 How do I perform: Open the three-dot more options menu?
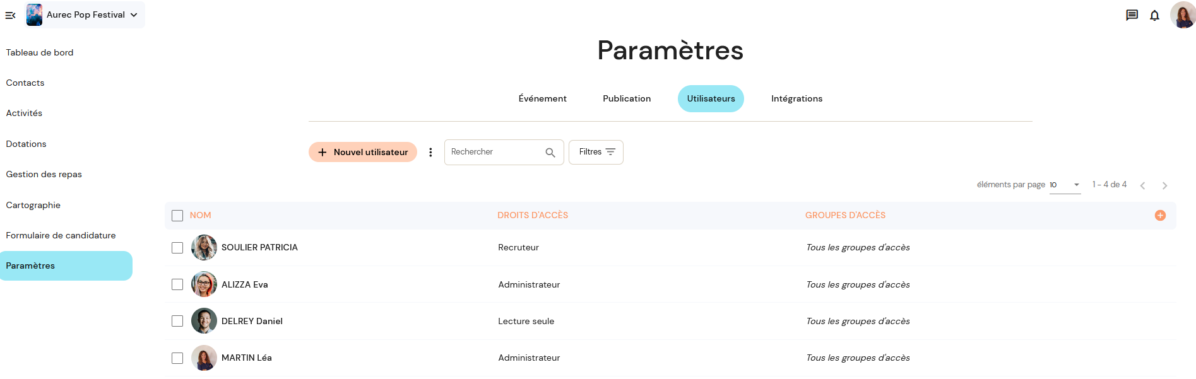[x=430, y=152]
